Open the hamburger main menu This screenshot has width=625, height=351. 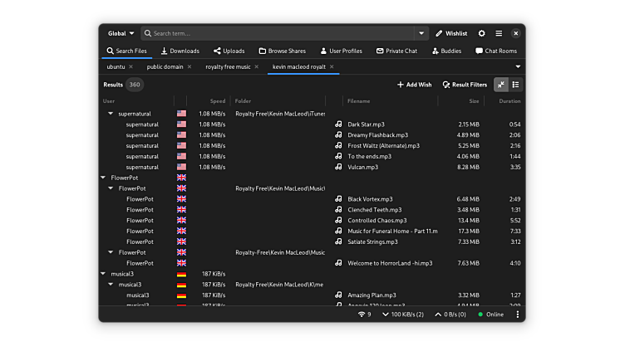[x=499, y=33]
